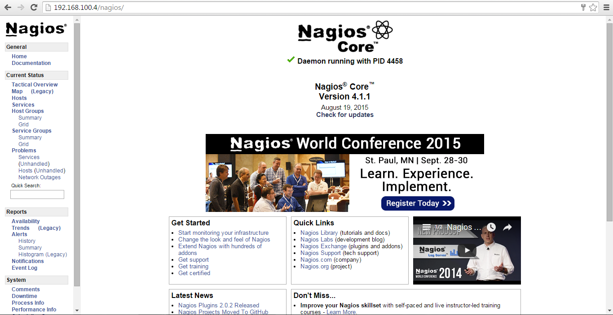This screenshot has width=613, height=315.
Task: Click the main page vertical scrollbar
Action: click(609, 122)
